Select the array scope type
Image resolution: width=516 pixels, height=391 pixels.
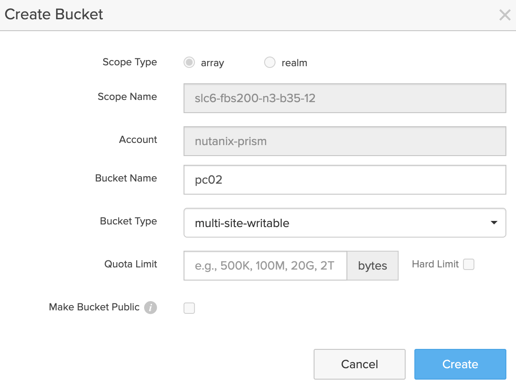tap(189, 63)
